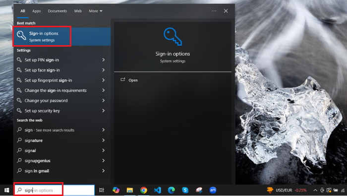Expand arrow for Set up PIN sign-in
This screenshot has width=347, height=196.
(x=103, y=60)
